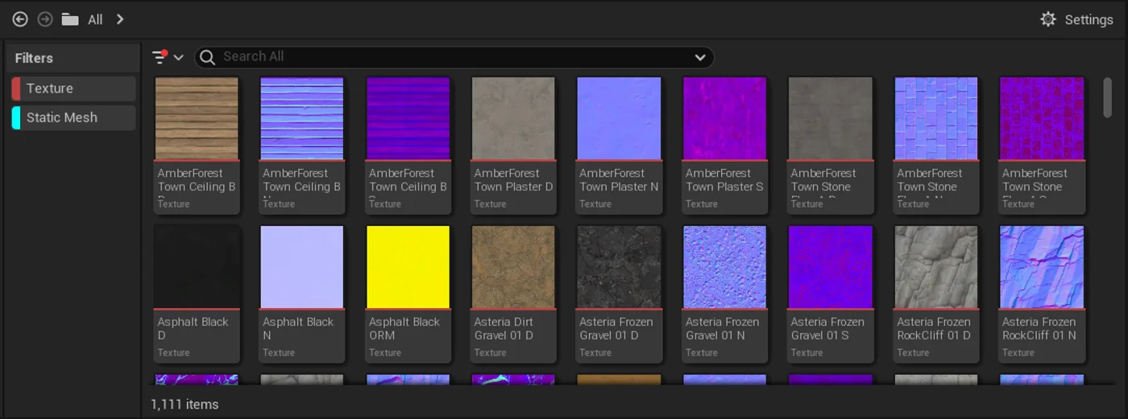Focus the Search All input field

point(454,57)
